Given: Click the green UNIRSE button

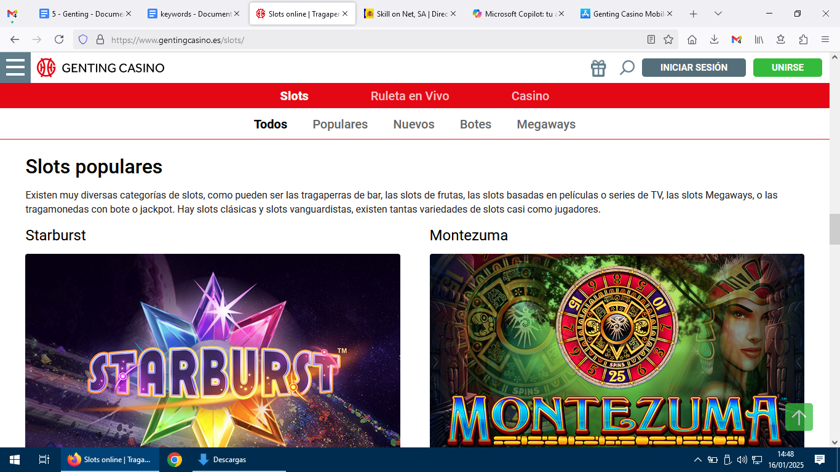Looking at the screenshot, I should coord(788,68).
